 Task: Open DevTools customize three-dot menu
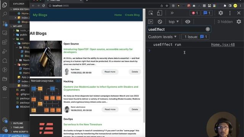pyautogui.click(x=230, y=13)
